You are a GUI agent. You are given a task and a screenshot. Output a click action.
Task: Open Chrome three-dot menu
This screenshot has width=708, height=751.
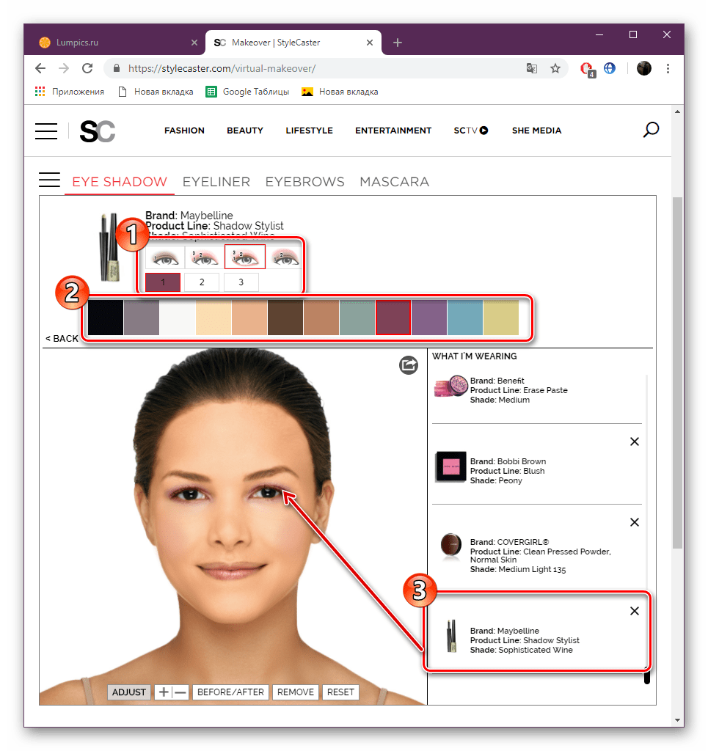pos(668,68)
